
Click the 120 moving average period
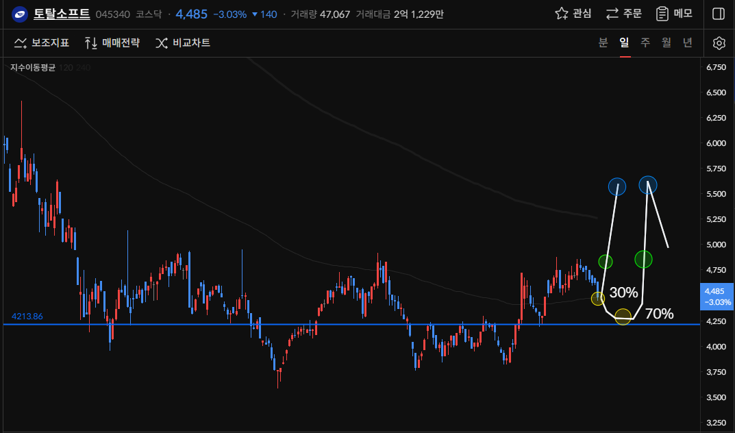pos(66,67)
